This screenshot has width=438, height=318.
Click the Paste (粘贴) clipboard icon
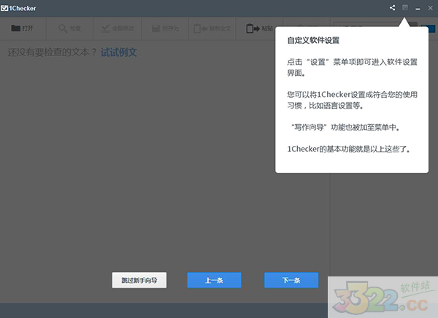[253, 28]
